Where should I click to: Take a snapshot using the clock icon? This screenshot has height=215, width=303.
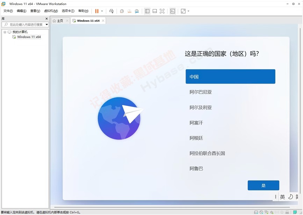122,11
